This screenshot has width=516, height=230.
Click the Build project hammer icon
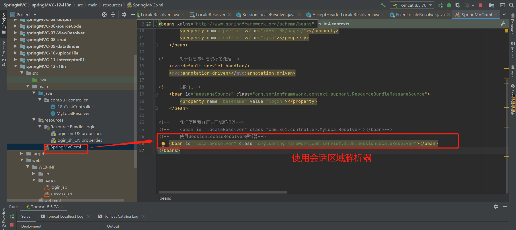[x=383, y=5]
